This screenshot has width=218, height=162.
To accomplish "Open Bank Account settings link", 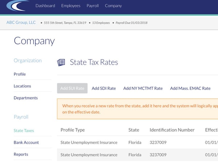I will (x=26, y=142).
